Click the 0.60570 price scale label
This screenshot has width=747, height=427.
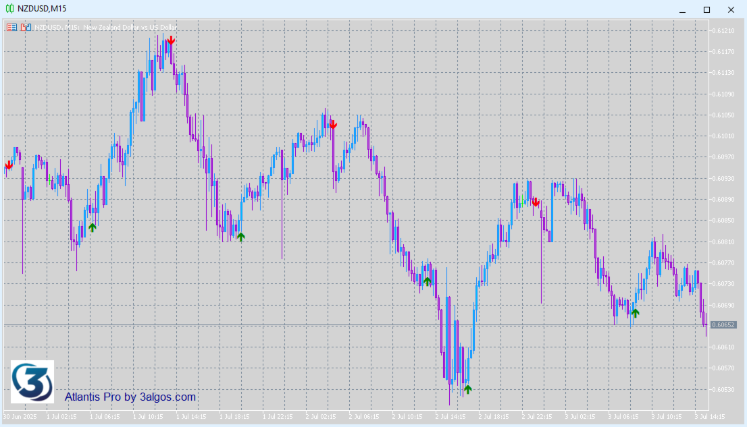(x=723, y=368)
